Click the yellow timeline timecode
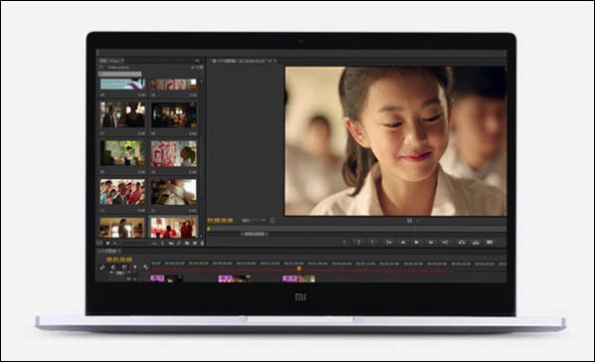Image resolution: width=595 pixels, height=362 pixels. [119, 260]
